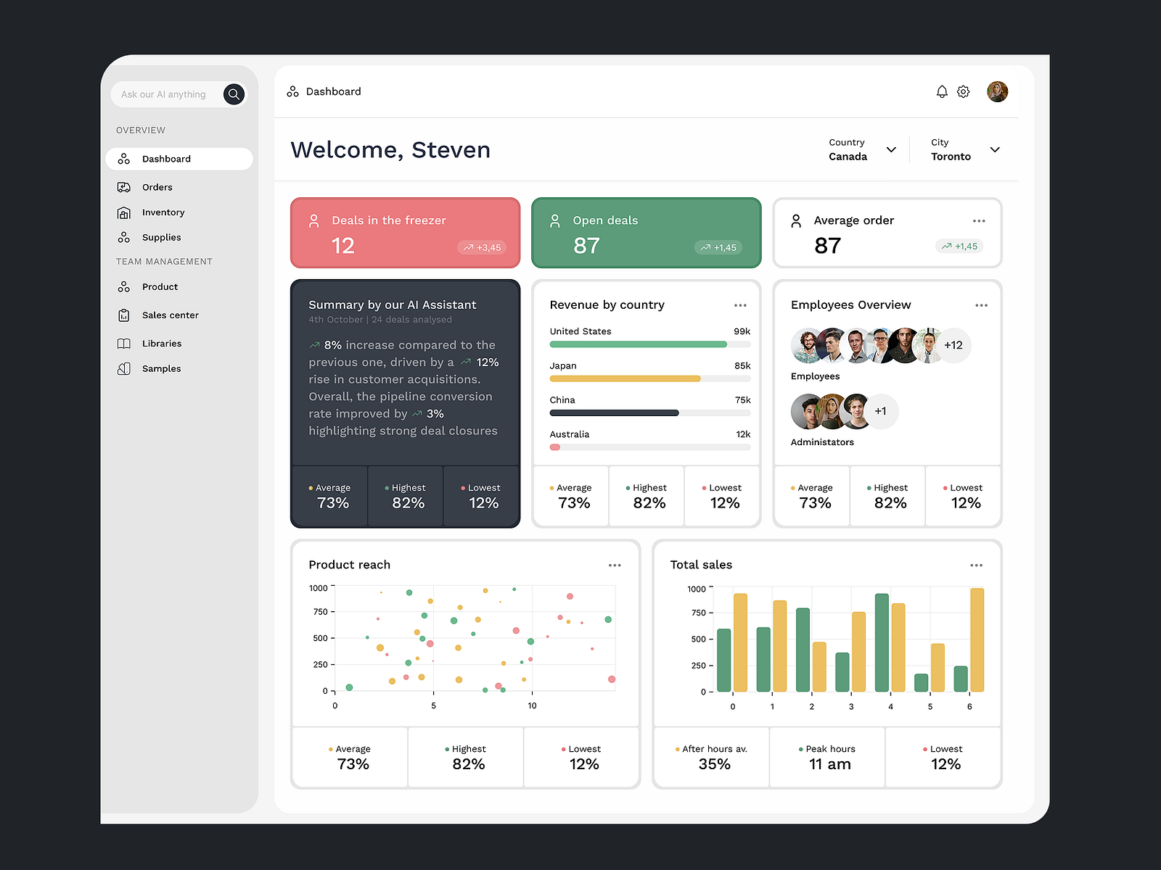Select the Libraries book icon

125,344
